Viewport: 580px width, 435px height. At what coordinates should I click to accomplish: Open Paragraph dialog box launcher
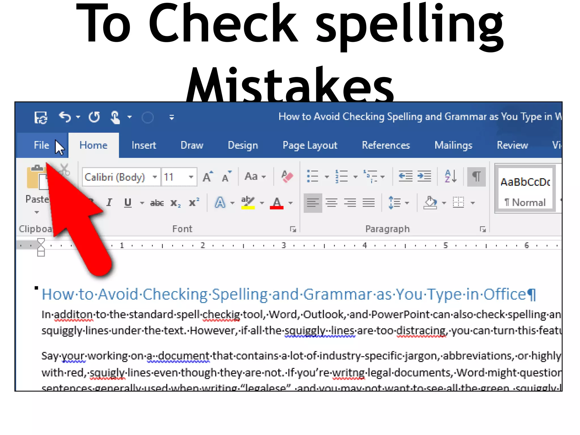coord(483,229)
